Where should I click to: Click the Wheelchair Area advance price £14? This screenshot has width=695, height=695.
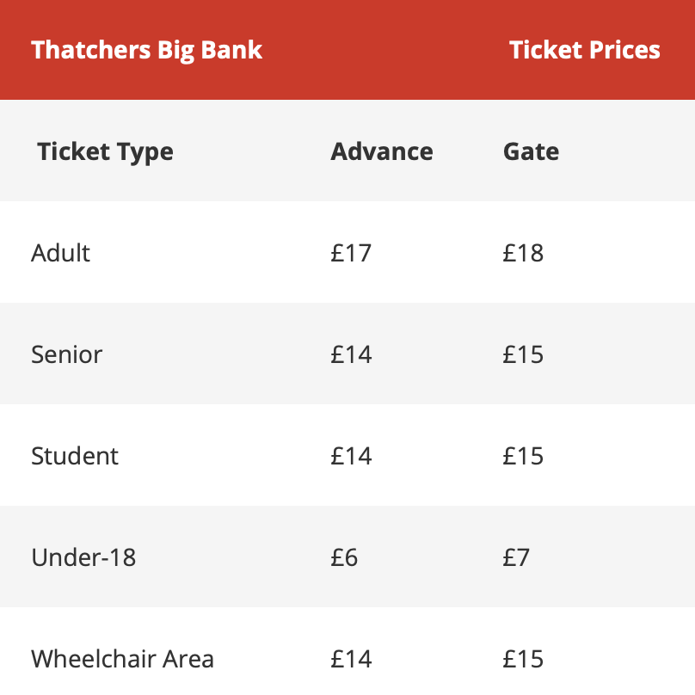coord(351,659)
